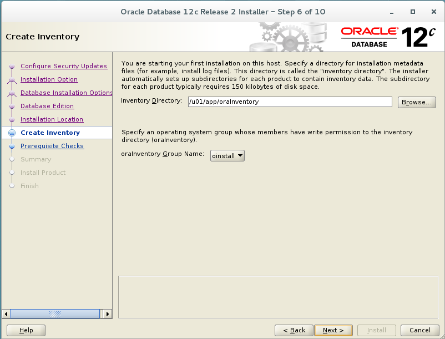
Task: Click the disabled Install Product step text
Action: (43, 173)
